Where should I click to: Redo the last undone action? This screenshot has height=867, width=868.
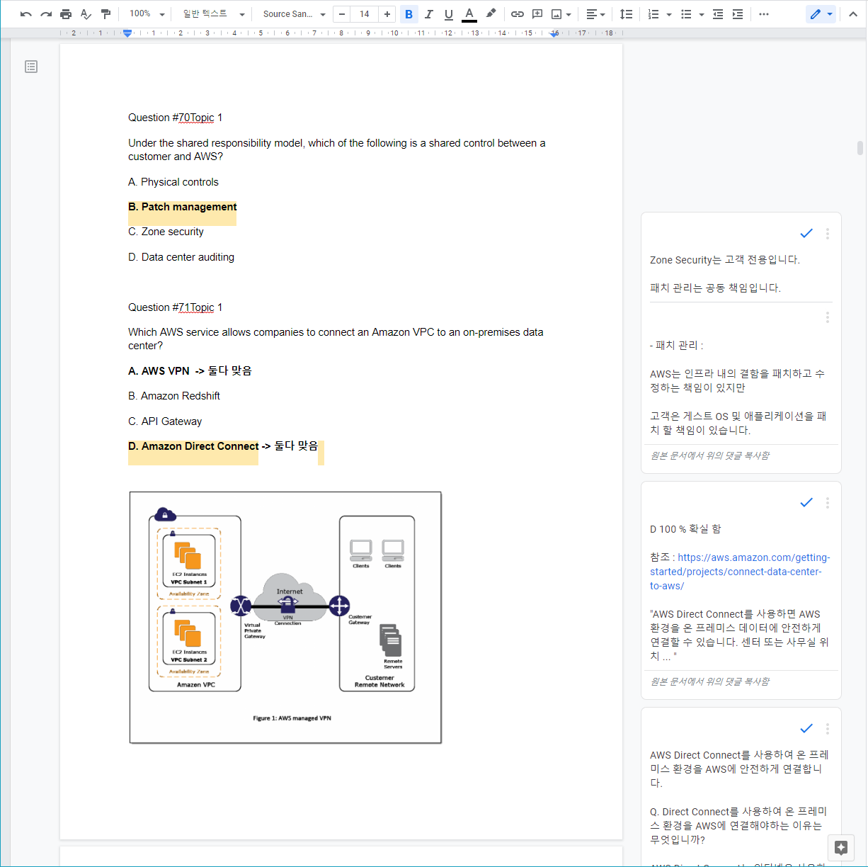click(x=46, y=14)
